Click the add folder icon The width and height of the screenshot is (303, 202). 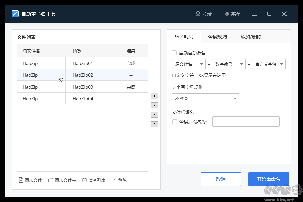50,180
